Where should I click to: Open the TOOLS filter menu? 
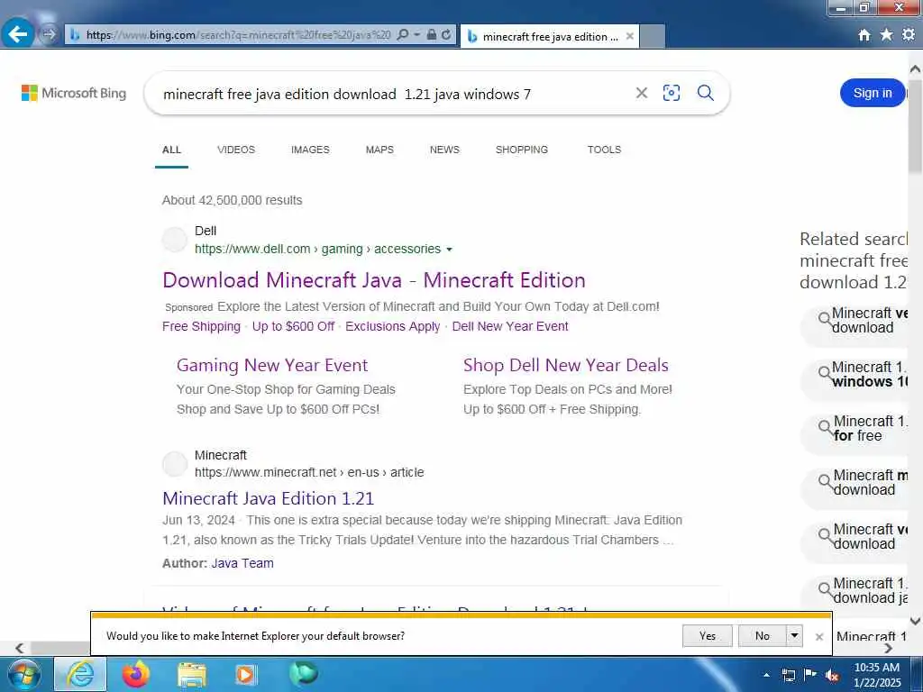(604, 150)
